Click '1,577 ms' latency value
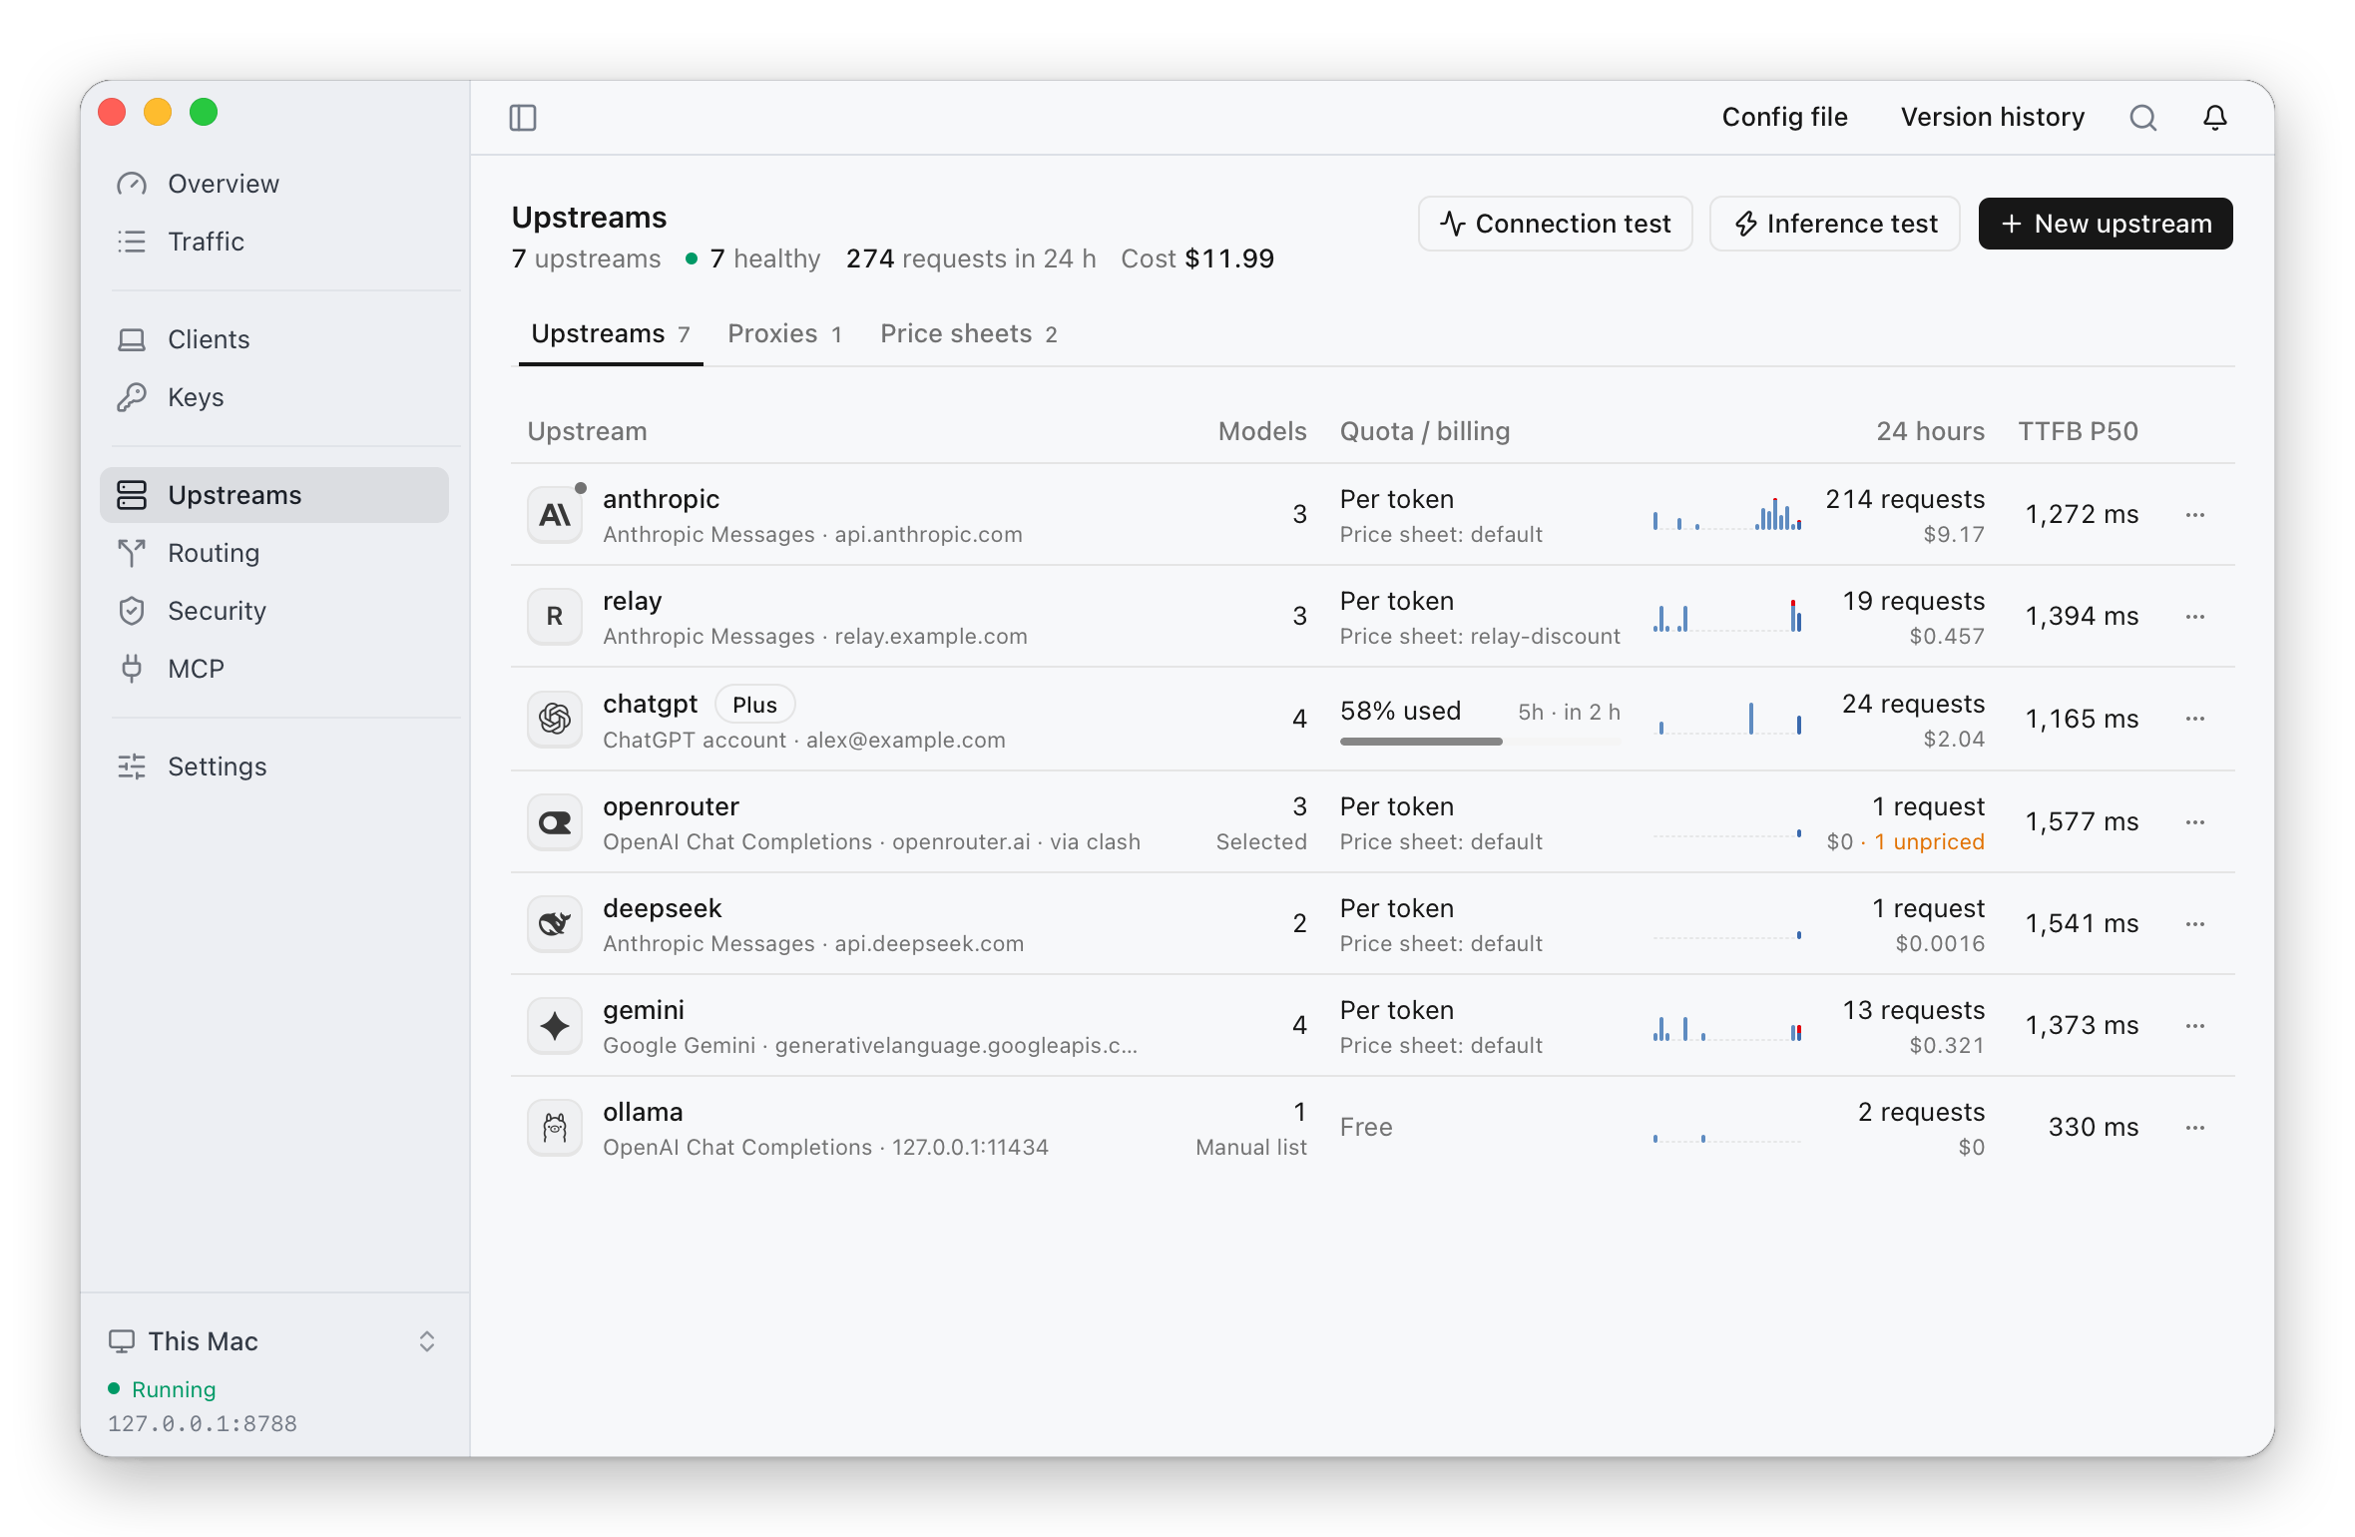2355x1537 pixels. point(2082,822)
